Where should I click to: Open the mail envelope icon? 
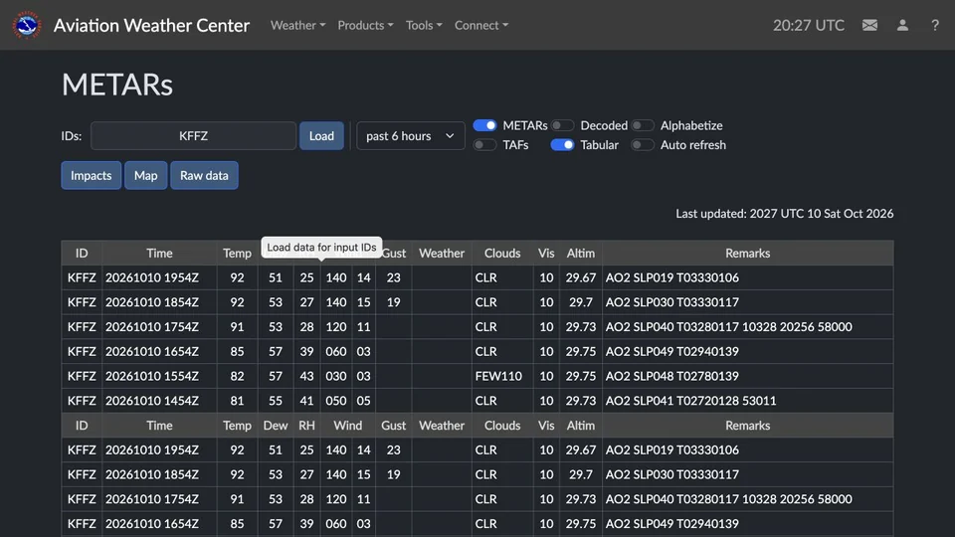coord(869,25)
